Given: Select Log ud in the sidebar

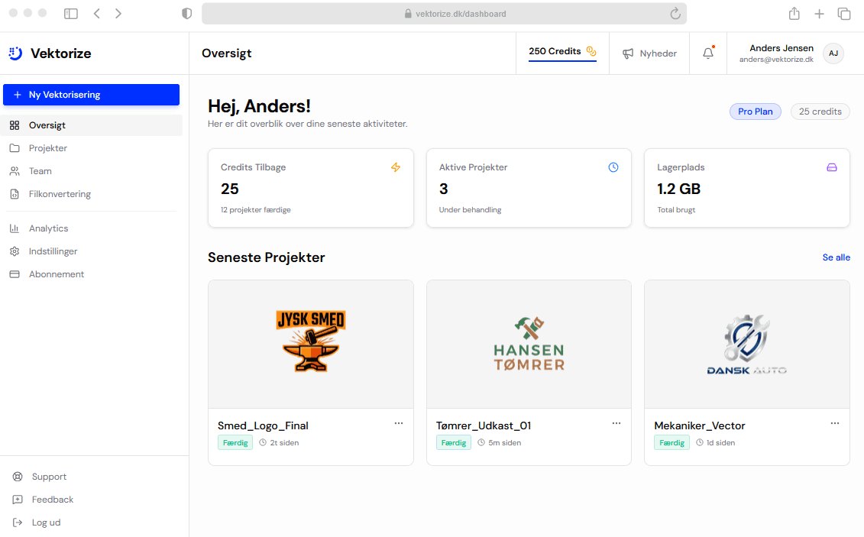Looking at the screenshot, I should click(46, 522).
